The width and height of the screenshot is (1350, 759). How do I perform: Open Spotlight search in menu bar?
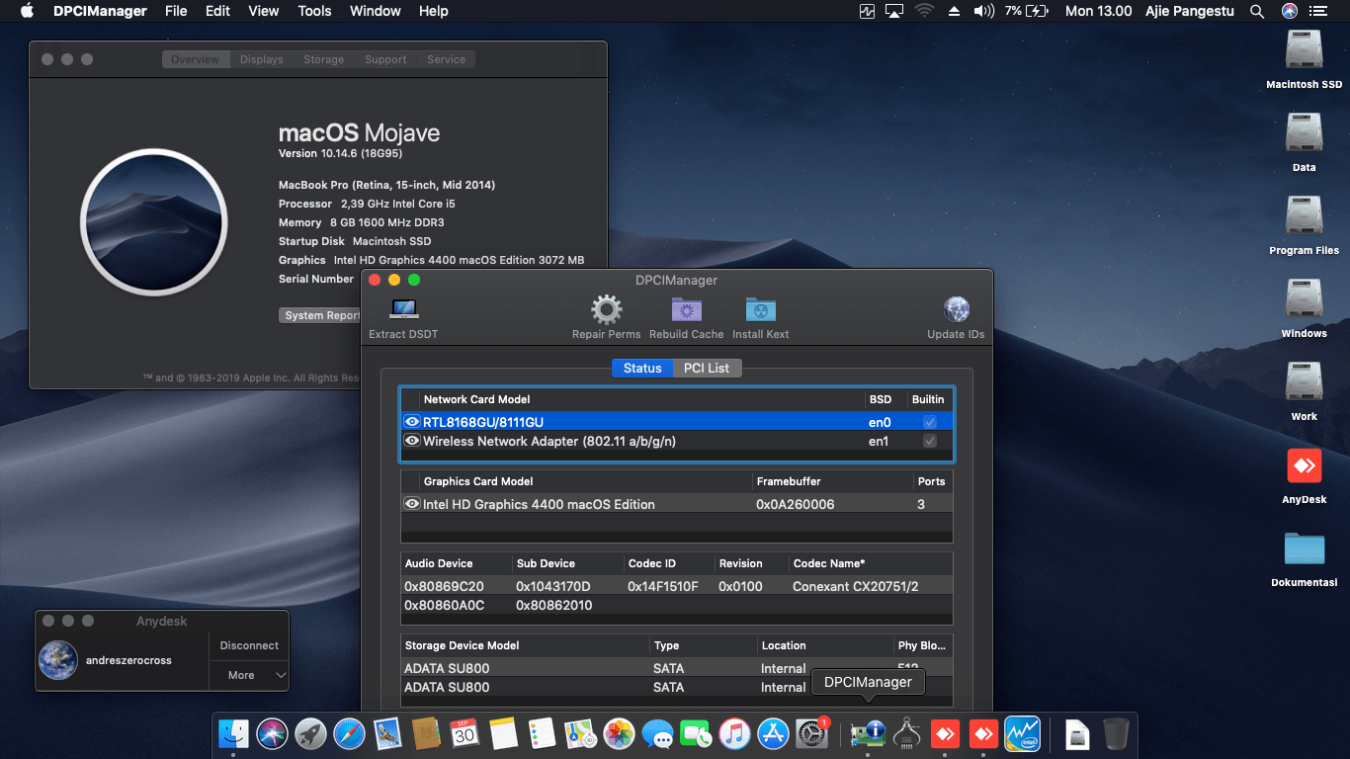tap(1257, 11)
